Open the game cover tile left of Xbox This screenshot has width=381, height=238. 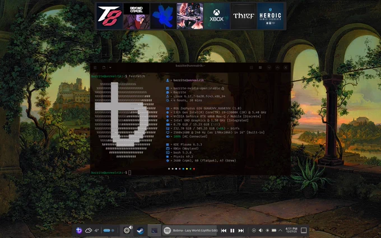coord(190,16)
